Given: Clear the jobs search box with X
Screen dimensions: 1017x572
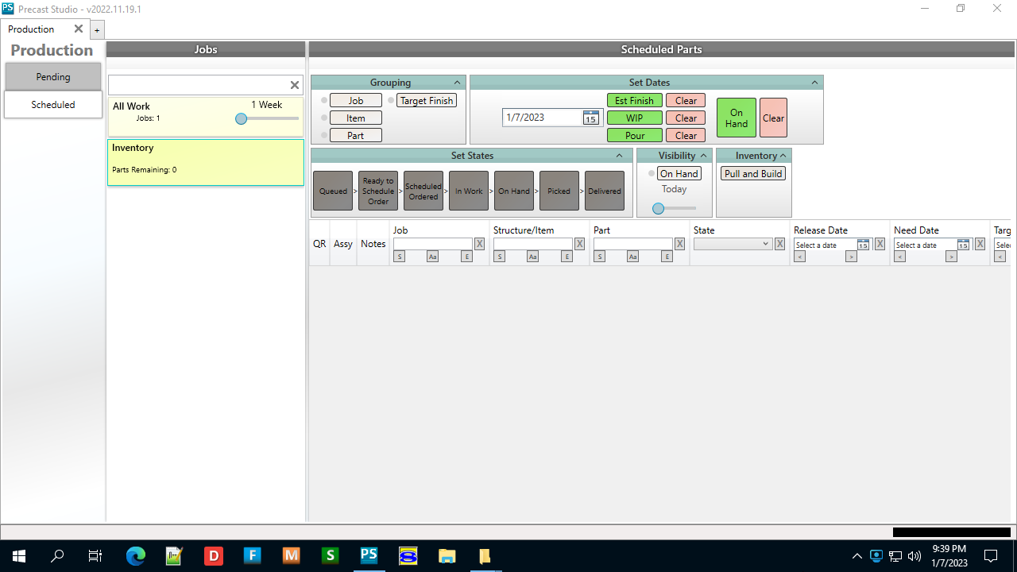Looking at the screenshot, I should point(295,85).
